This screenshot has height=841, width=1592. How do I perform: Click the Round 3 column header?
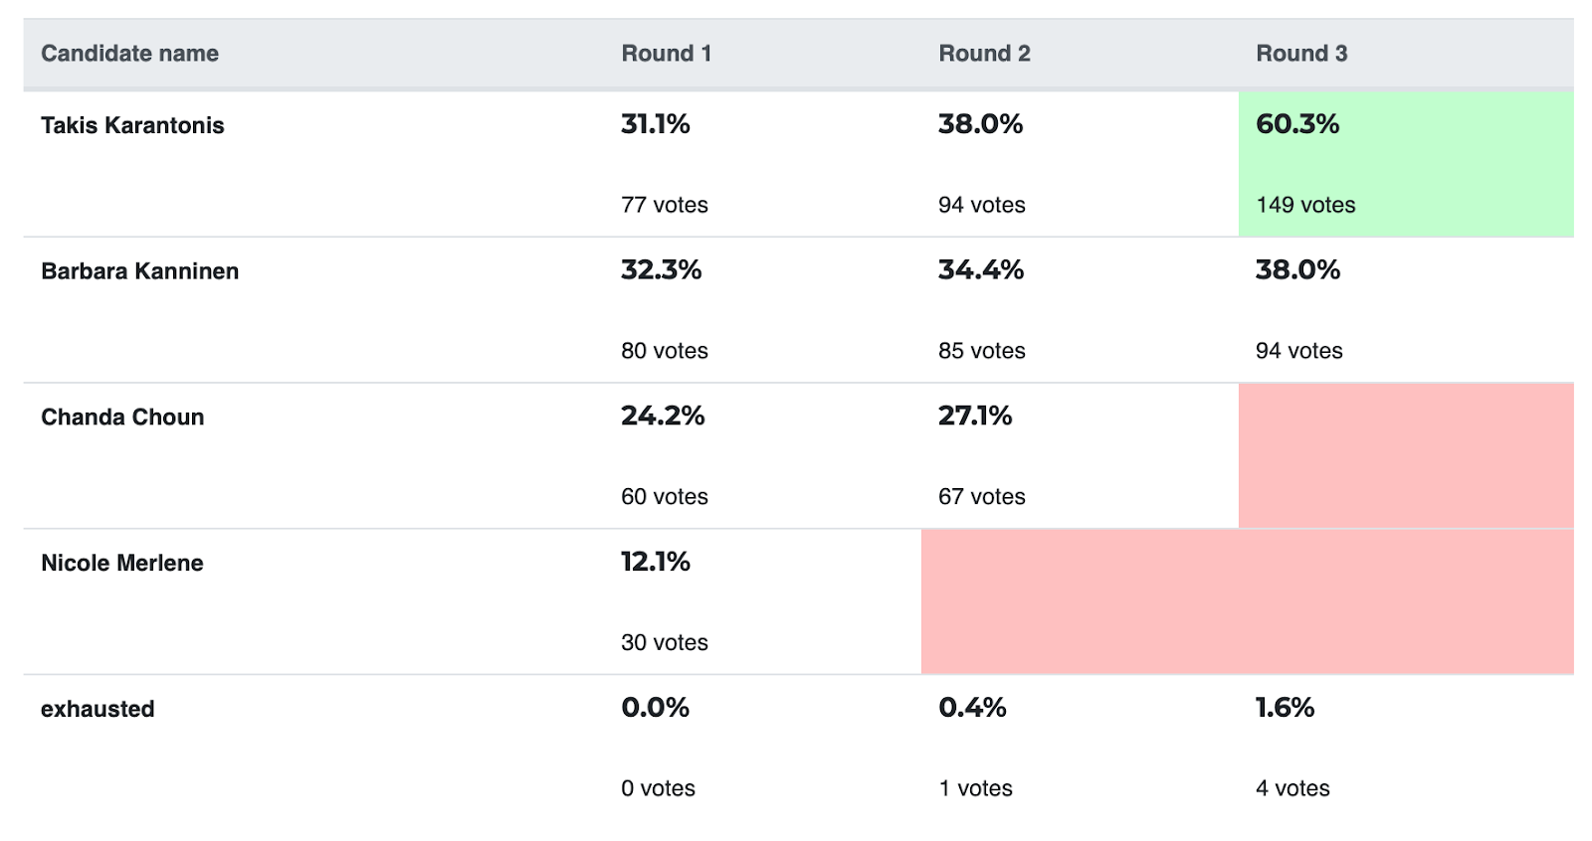[1301, 54]
